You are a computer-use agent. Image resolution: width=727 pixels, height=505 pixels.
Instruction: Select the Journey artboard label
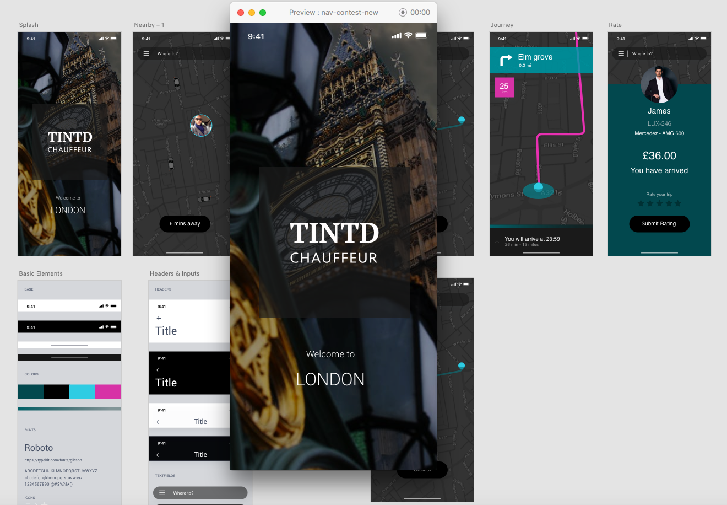[x=502, y=25]
